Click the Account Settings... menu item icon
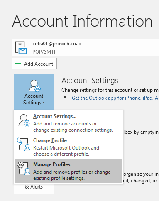 [24, 120]
